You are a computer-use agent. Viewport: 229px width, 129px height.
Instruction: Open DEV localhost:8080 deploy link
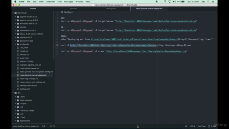pyautogui.click(x=156, y=21)
